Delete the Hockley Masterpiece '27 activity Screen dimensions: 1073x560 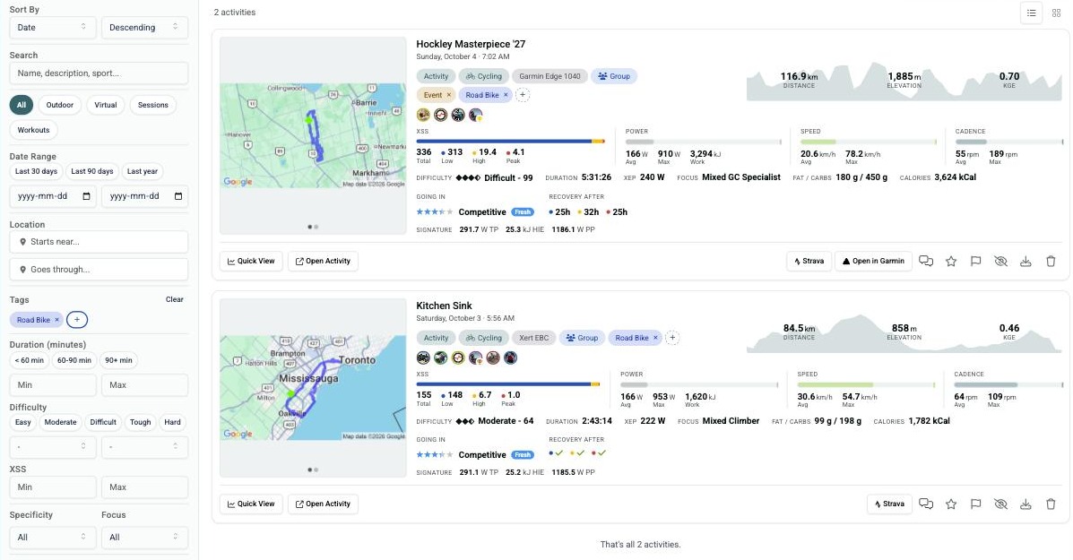pyautogui.click(x=1051, y=262)
